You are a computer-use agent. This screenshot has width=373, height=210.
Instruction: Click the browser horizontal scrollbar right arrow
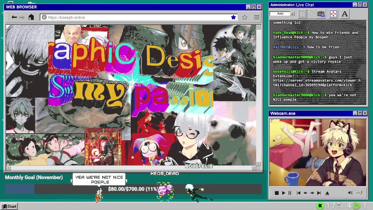254,168
